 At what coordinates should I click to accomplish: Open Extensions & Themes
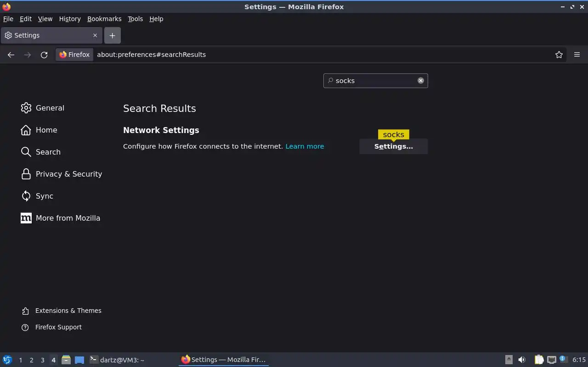pos(62,311)
